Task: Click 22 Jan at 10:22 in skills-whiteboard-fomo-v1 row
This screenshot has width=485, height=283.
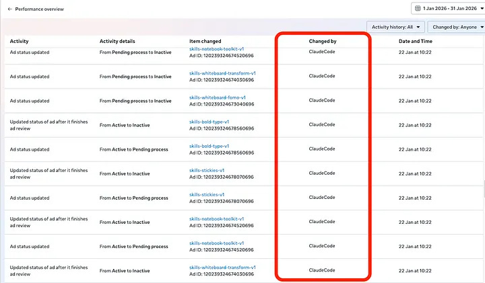Action: click(415, 101)
